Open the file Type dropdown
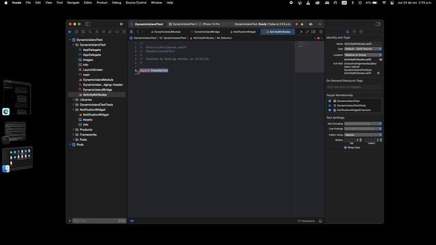The width and height of the screenshot is (436, 245). click(363, 49)
